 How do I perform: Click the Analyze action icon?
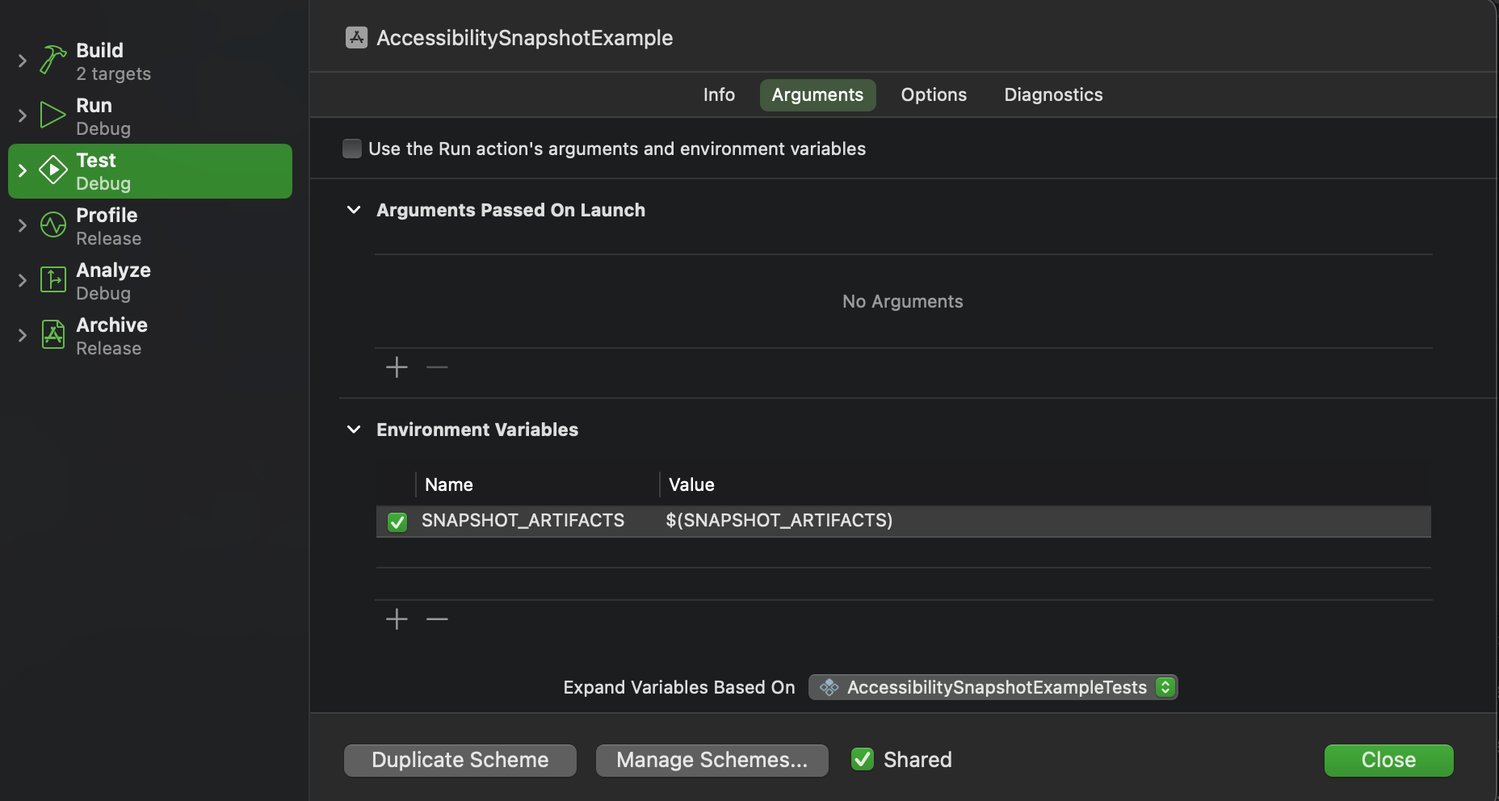pyautogui.click(x=53, y=280)
